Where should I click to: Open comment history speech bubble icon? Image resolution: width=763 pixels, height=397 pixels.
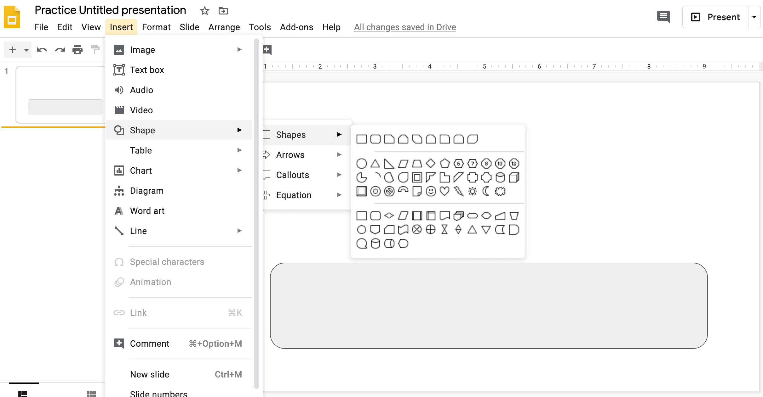[663, 17]
